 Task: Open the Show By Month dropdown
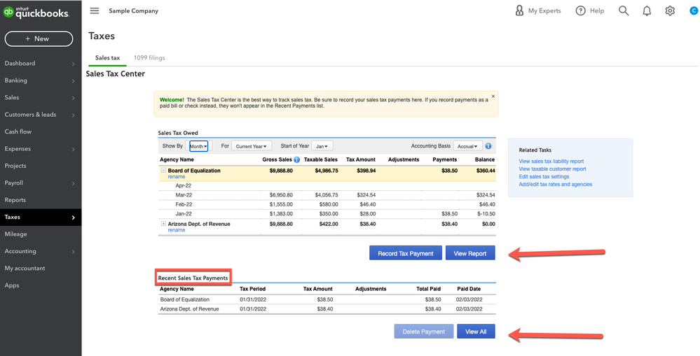199,146
